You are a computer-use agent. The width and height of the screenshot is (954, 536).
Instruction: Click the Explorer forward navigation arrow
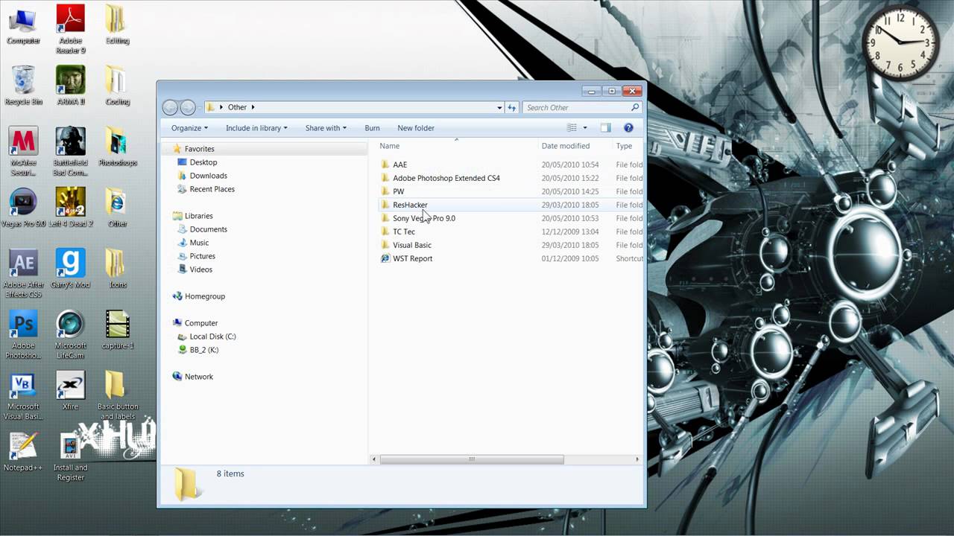tap(188, 108)
